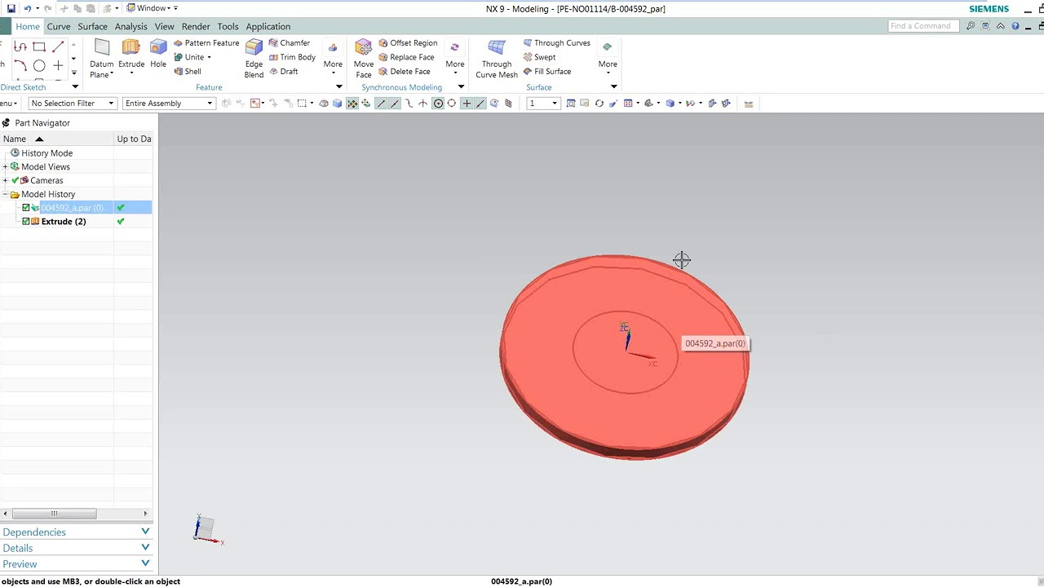
Task: Toggle the arc center snap point button
Action: (x=438, y=104)
